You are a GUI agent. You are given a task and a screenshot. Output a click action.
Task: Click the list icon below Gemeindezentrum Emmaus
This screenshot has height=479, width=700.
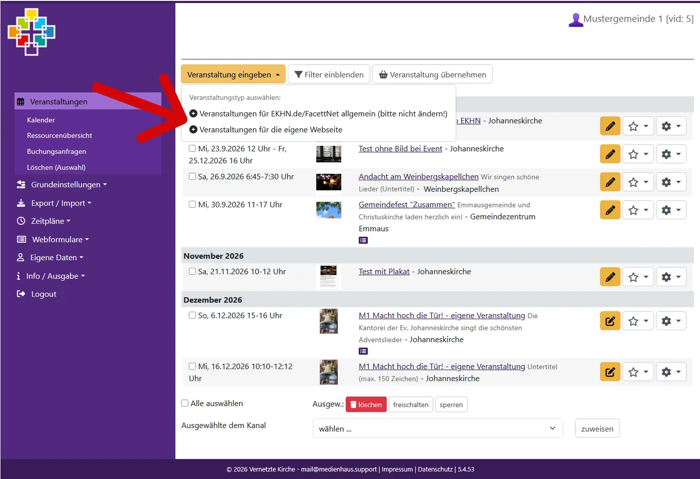(x=363, y=240)
